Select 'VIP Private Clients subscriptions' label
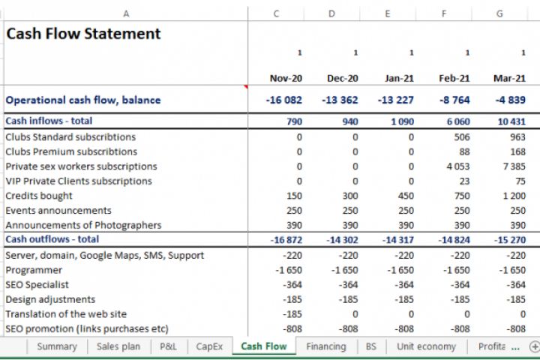540x360 pixels. tap(79, 181)
